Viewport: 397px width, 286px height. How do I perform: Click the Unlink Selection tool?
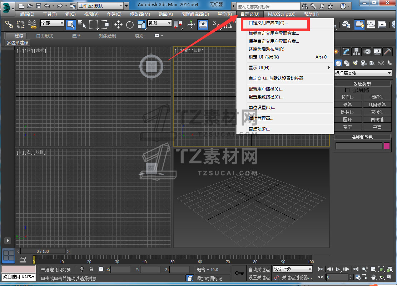[20, 25]
